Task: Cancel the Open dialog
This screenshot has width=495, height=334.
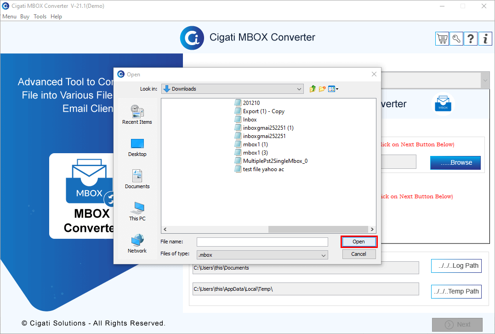Action: pos(359,254)
